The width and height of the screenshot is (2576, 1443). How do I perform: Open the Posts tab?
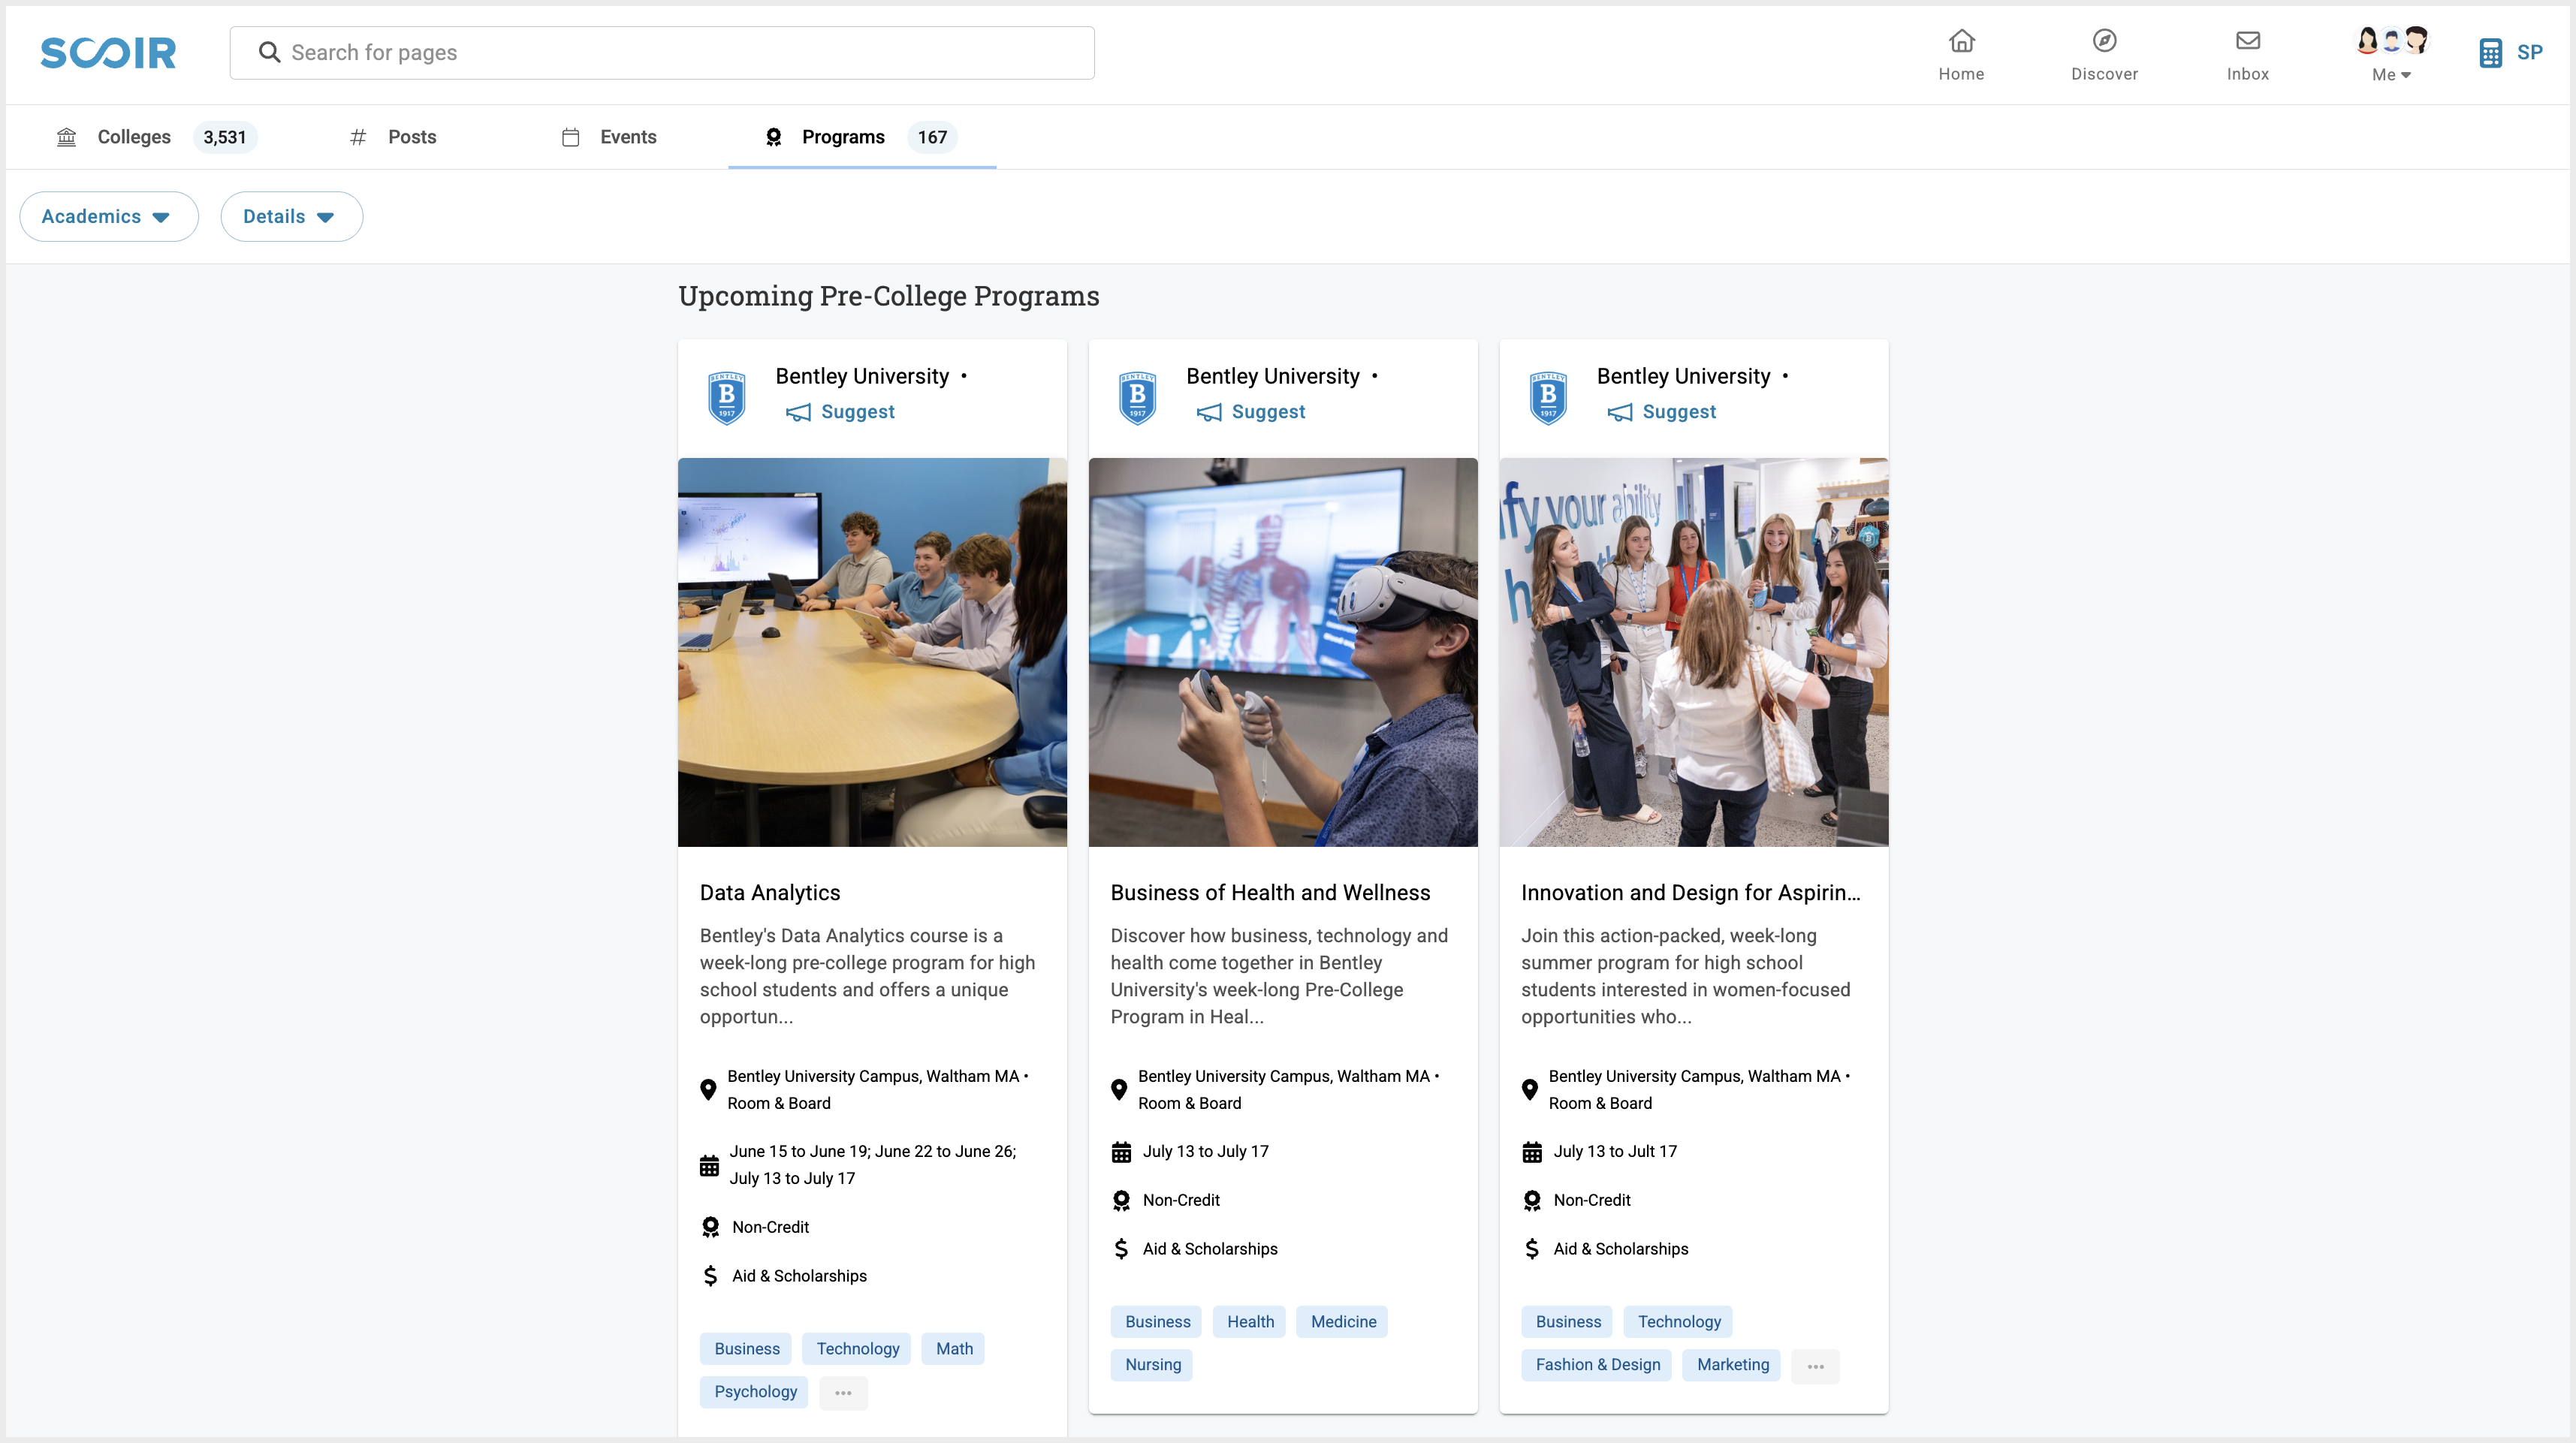tap(411, 137)
